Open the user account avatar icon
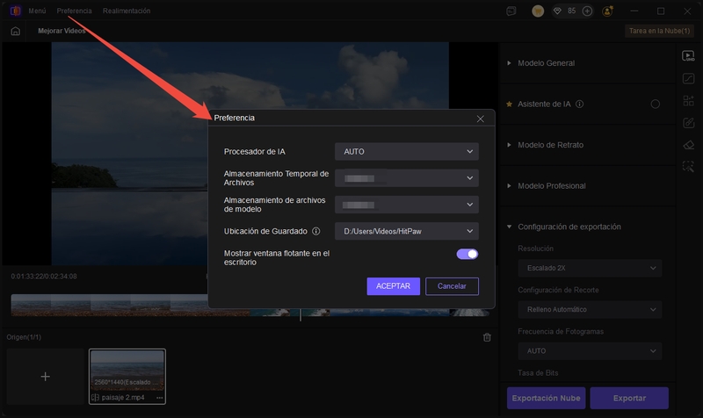Viewport: 703px width, 418px height. point(607,11)
